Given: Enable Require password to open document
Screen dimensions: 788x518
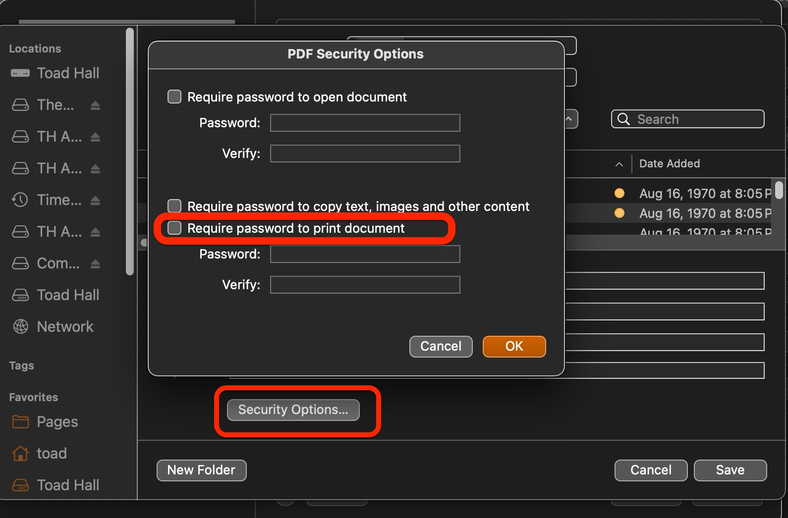Looking at the screenshot, I should click(174, 97).
